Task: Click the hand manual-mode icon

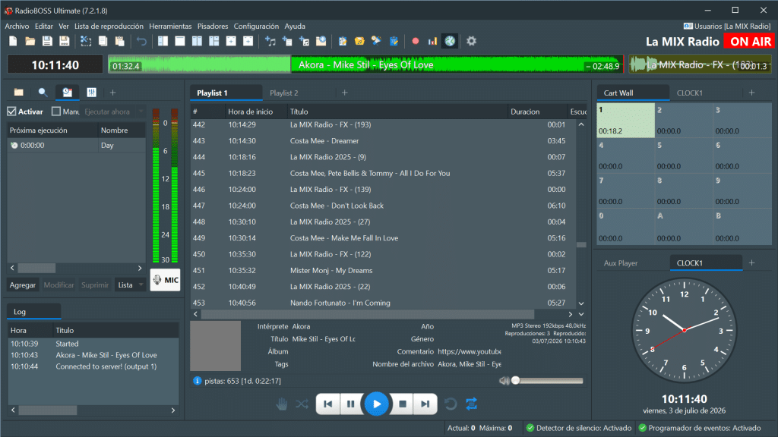Action: coord(282,404)
